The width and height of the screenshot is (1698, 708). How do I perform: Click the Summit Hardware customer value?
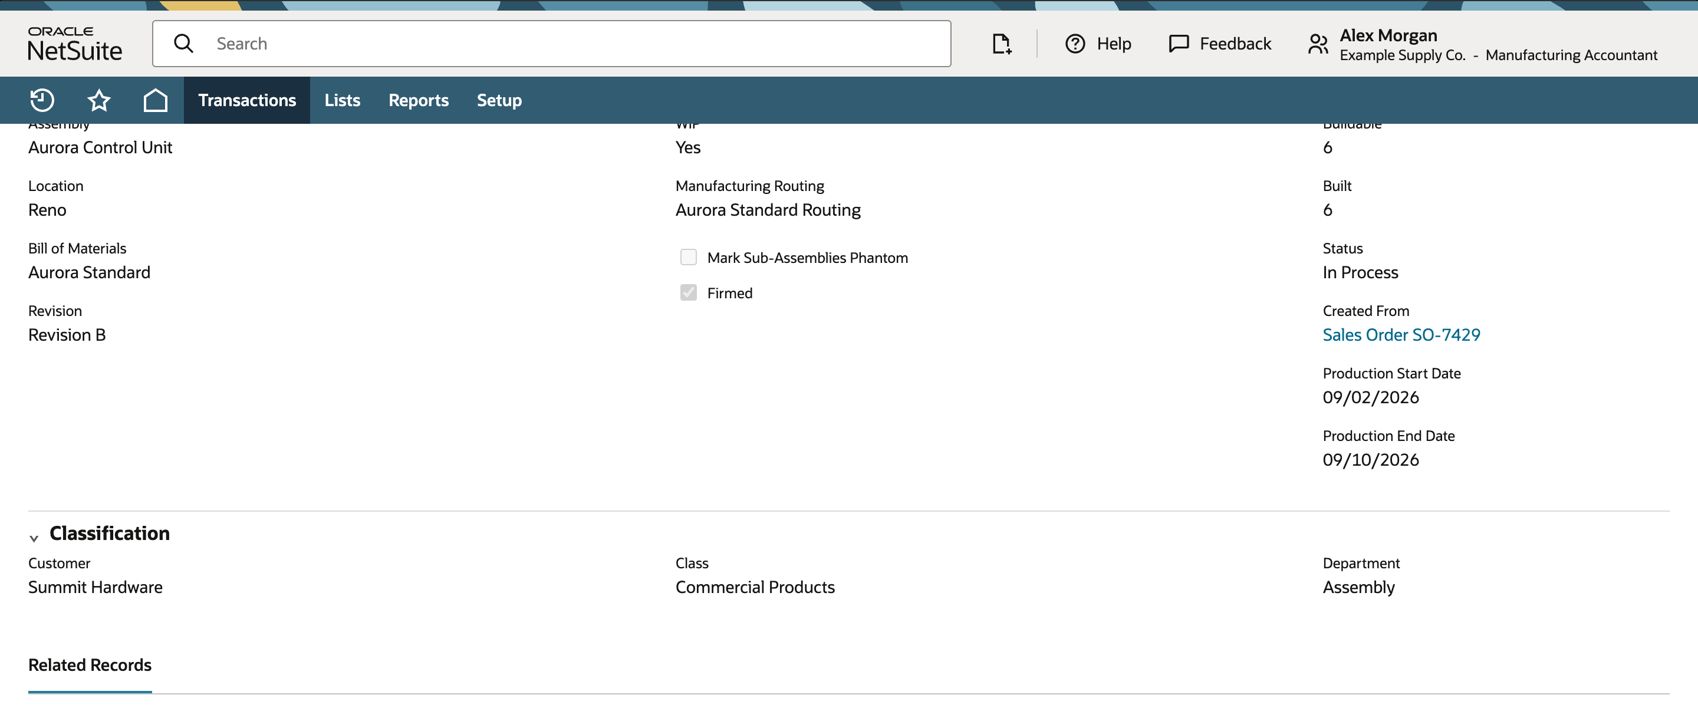[95, 587]
